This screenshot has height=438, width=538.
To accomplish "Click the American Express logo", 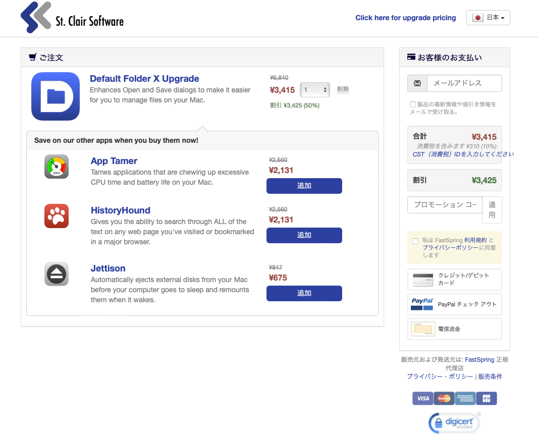I will click(x=465, y=399).
